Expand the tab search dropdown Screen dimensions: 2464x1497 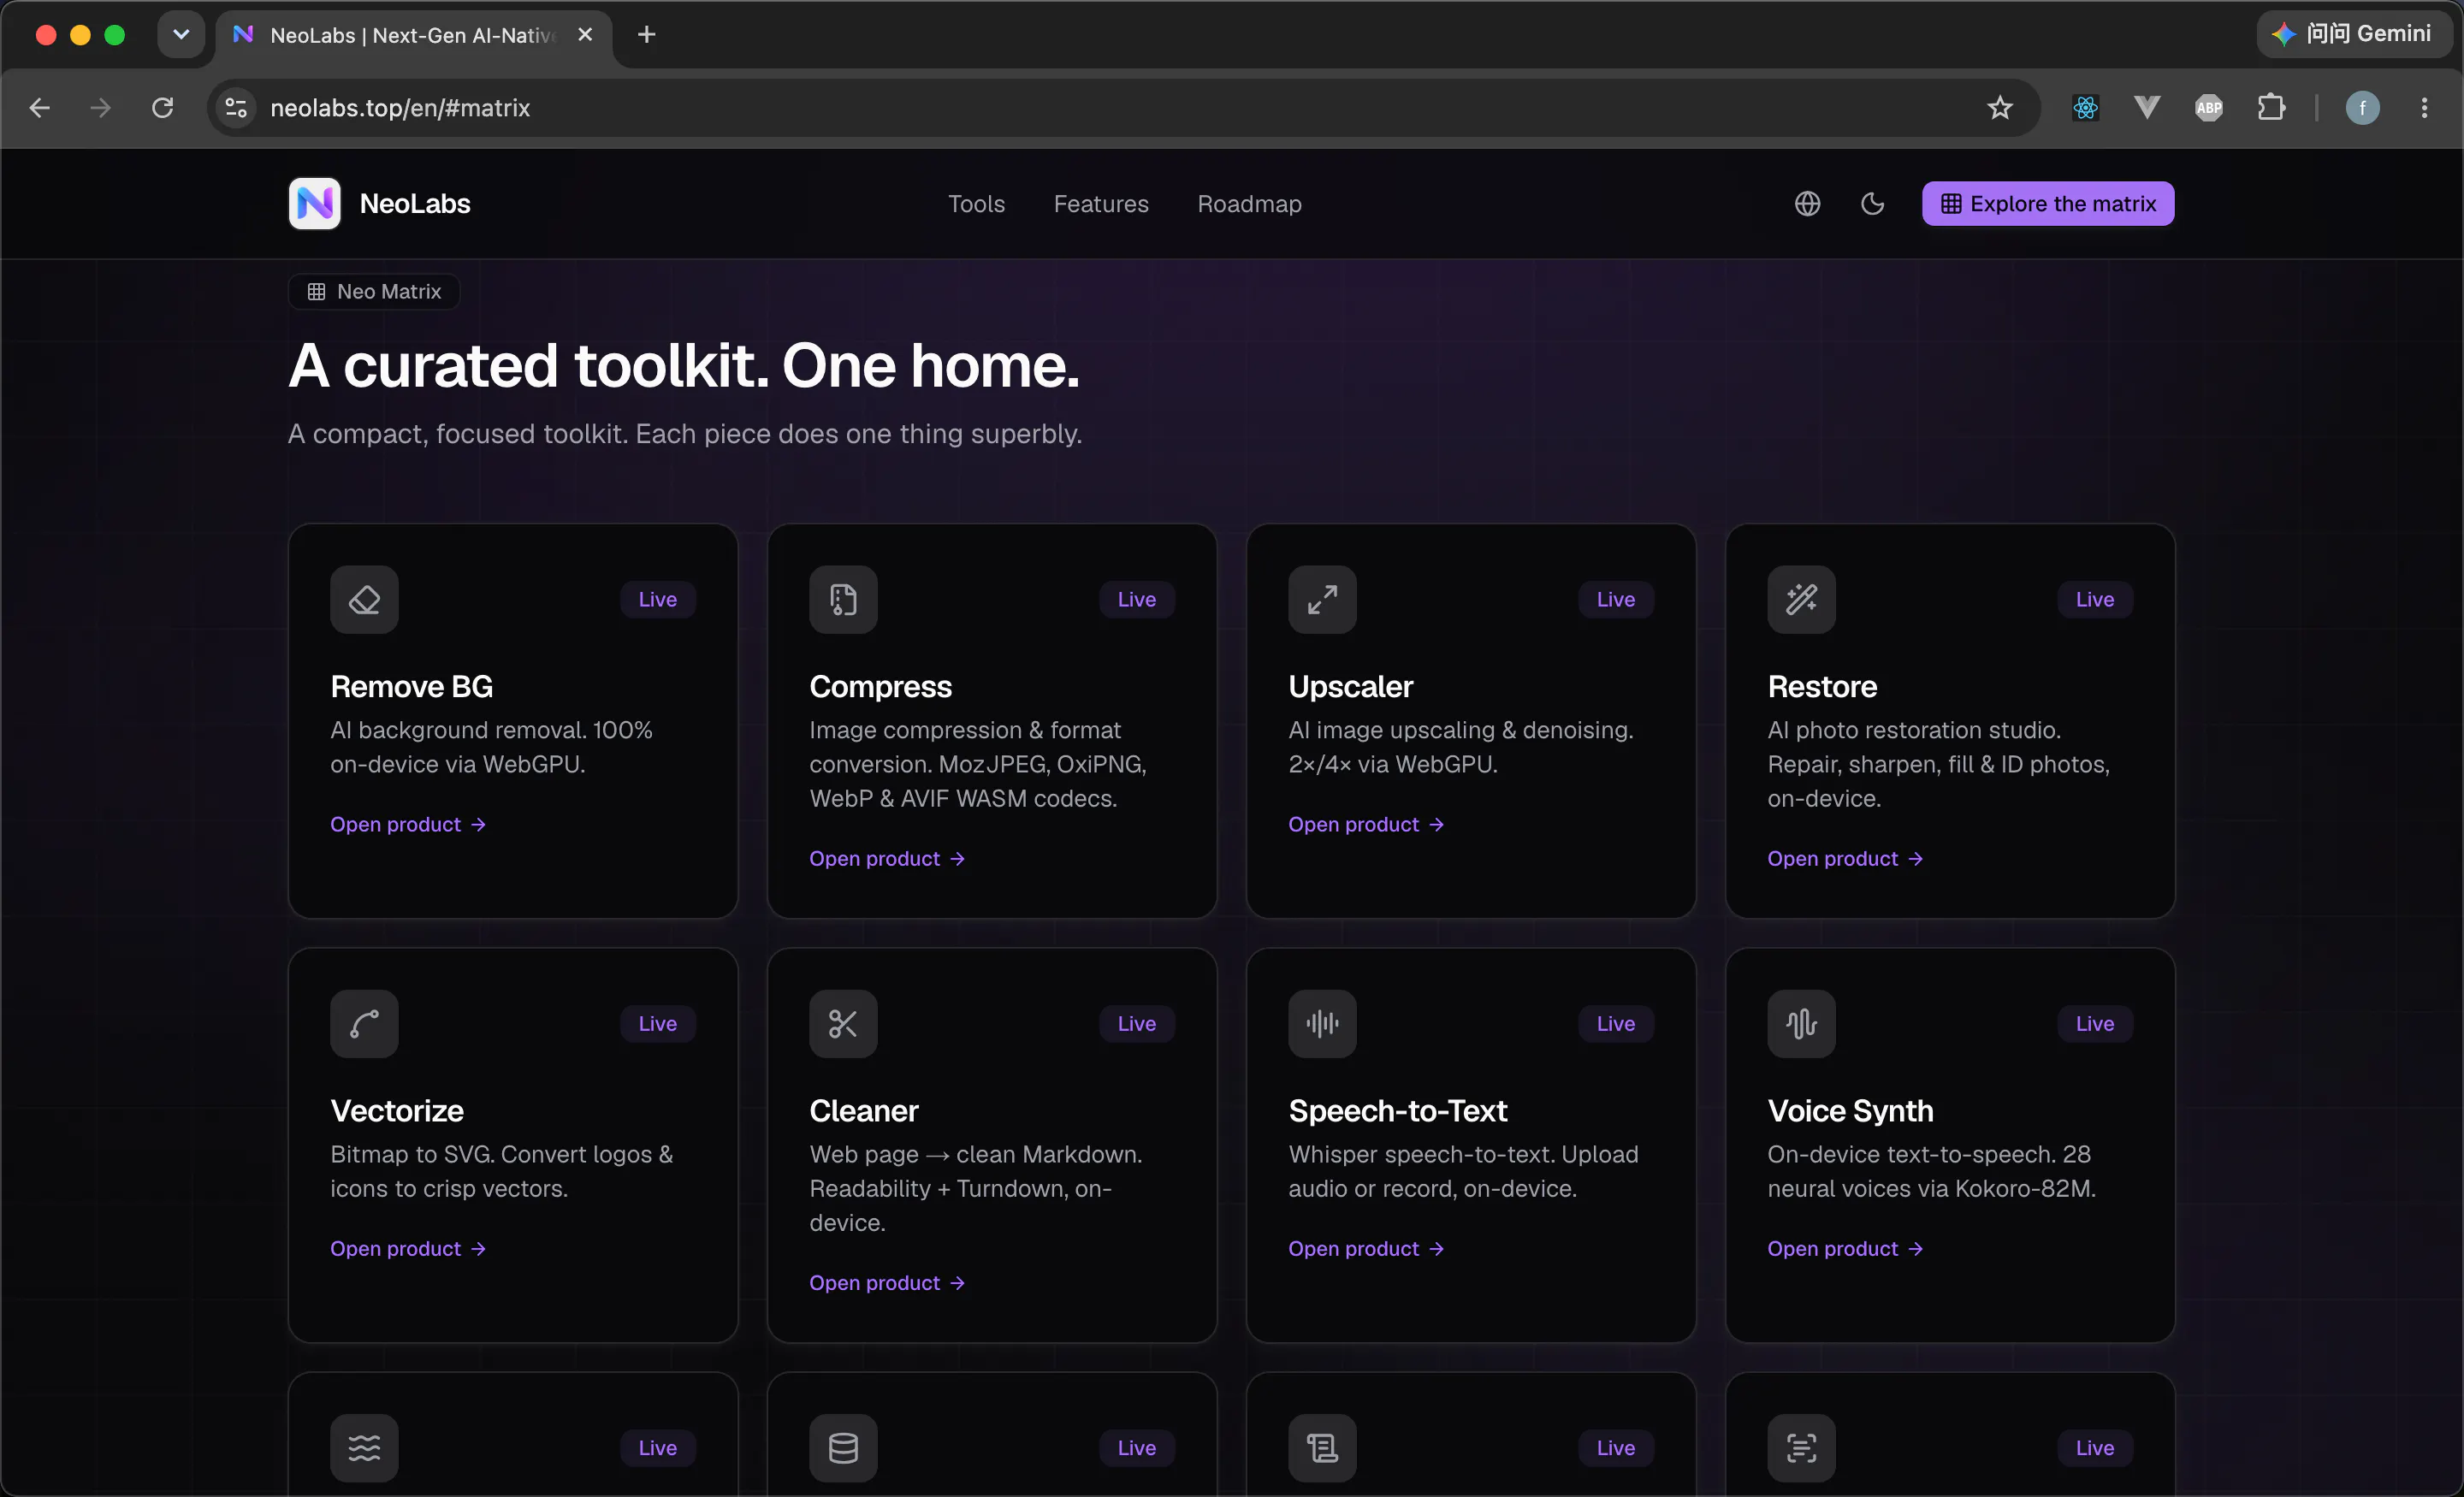click(x=181, y=35)
